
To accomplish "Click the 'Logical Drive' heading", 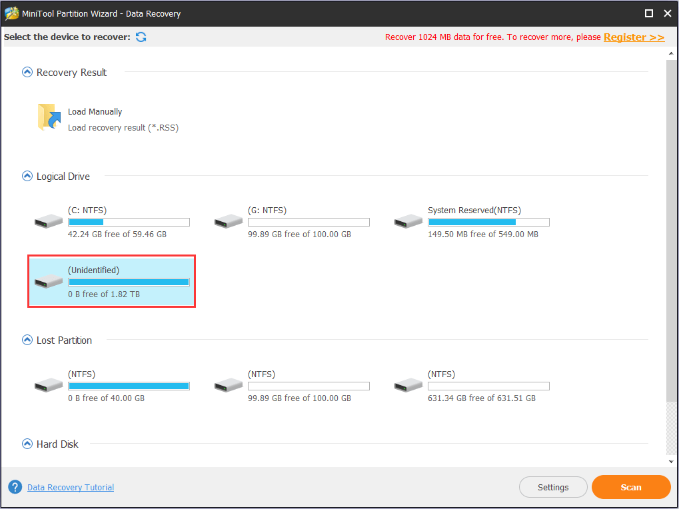I will pos(63,177).
